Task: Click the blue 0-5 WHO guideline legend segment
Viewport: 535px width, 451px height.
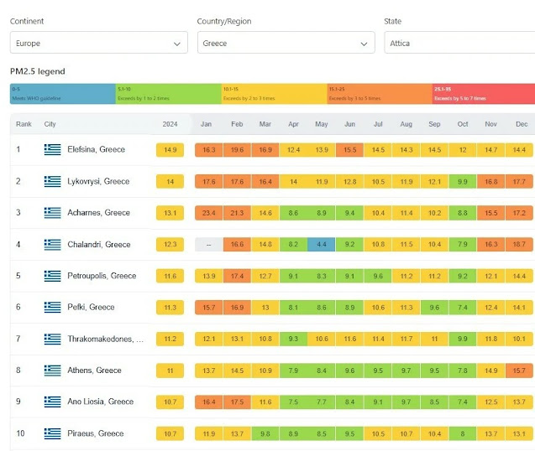Action: (63, 94)
